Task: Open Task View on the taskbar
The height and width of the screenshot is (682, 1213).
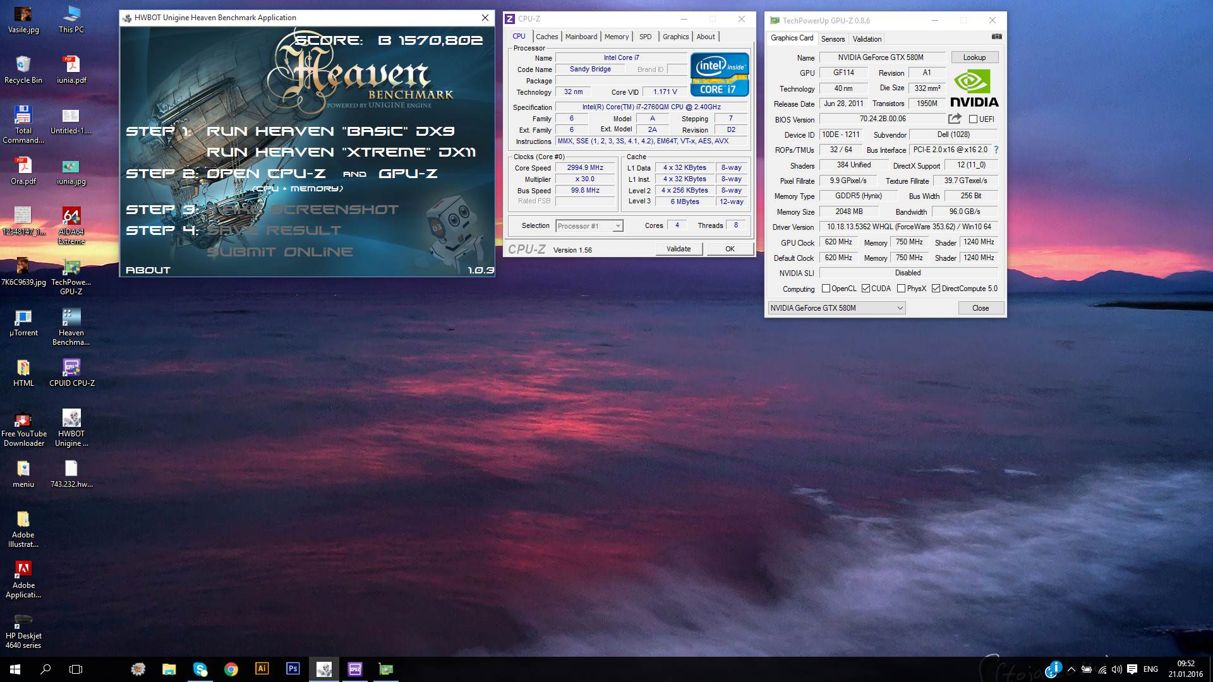Action: pos(76,669)
